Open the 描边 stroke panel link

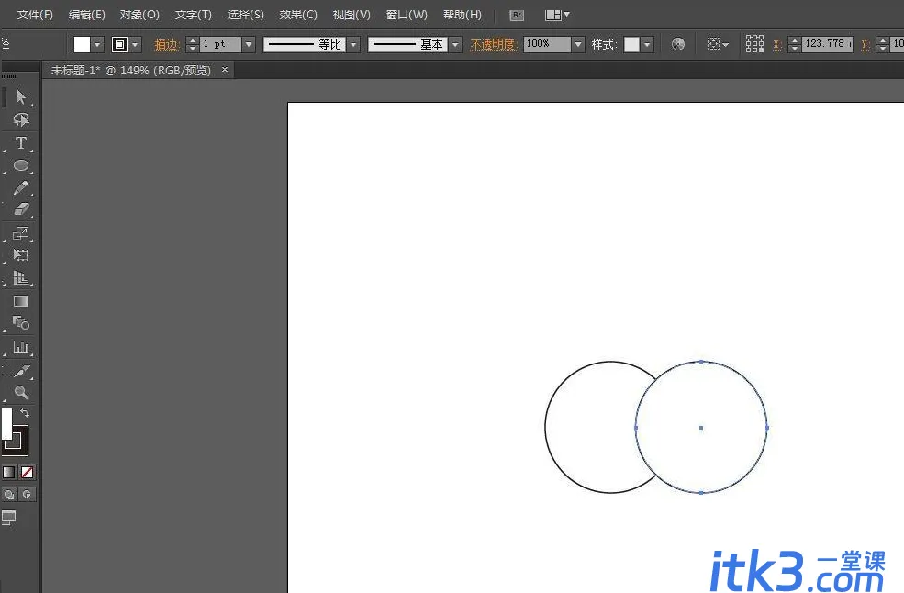167,44
